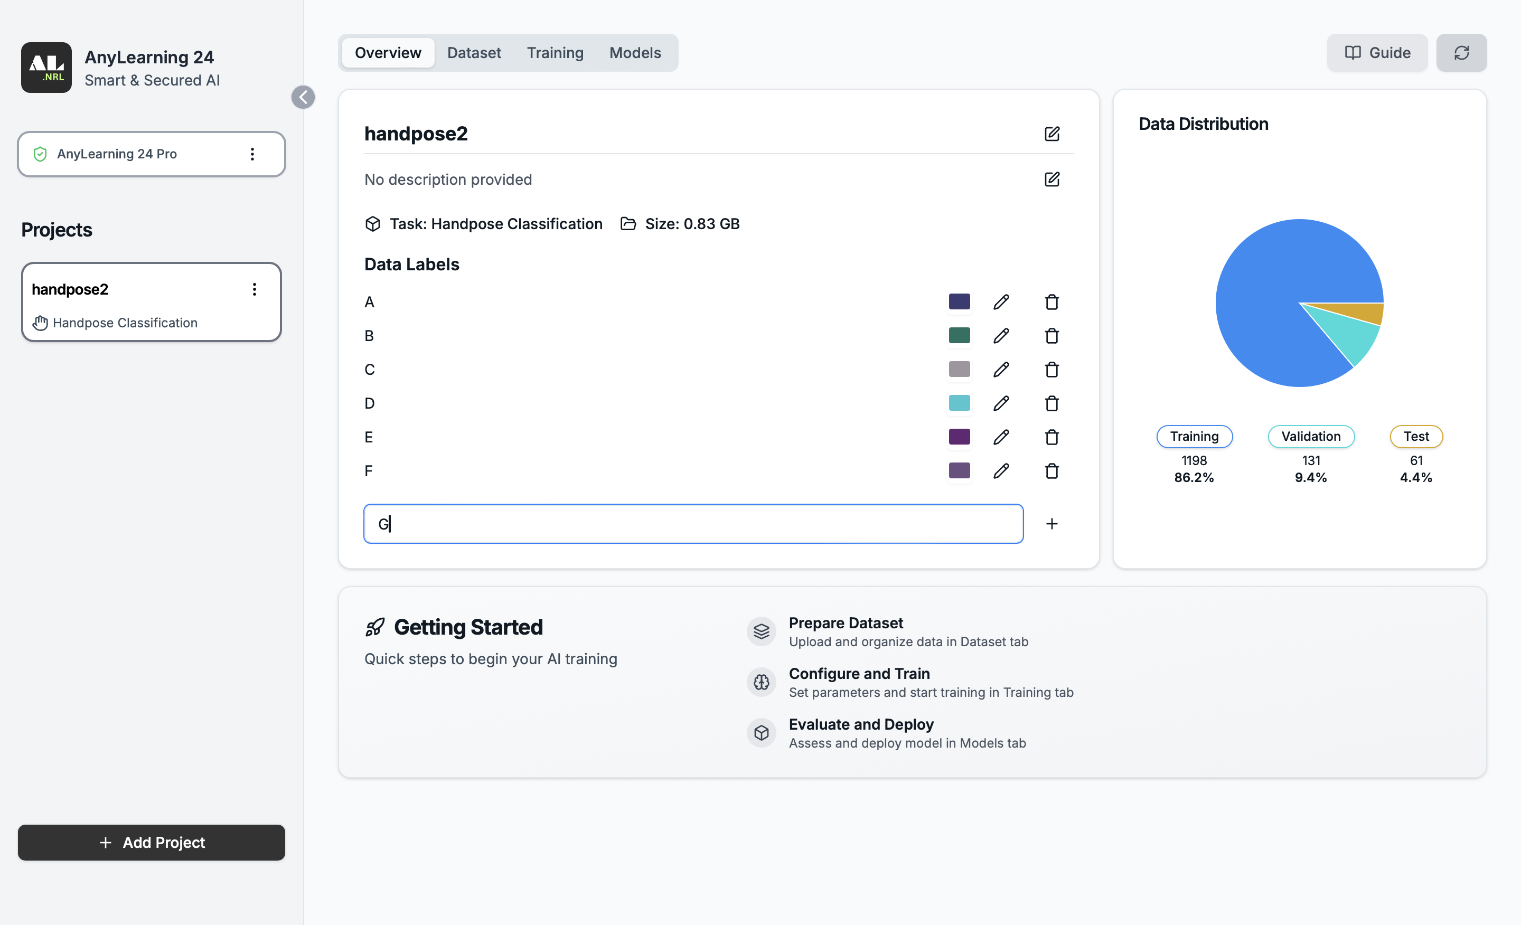Click the new label text input field
This screenshot has width=1521, height=925.
point(692,523)
